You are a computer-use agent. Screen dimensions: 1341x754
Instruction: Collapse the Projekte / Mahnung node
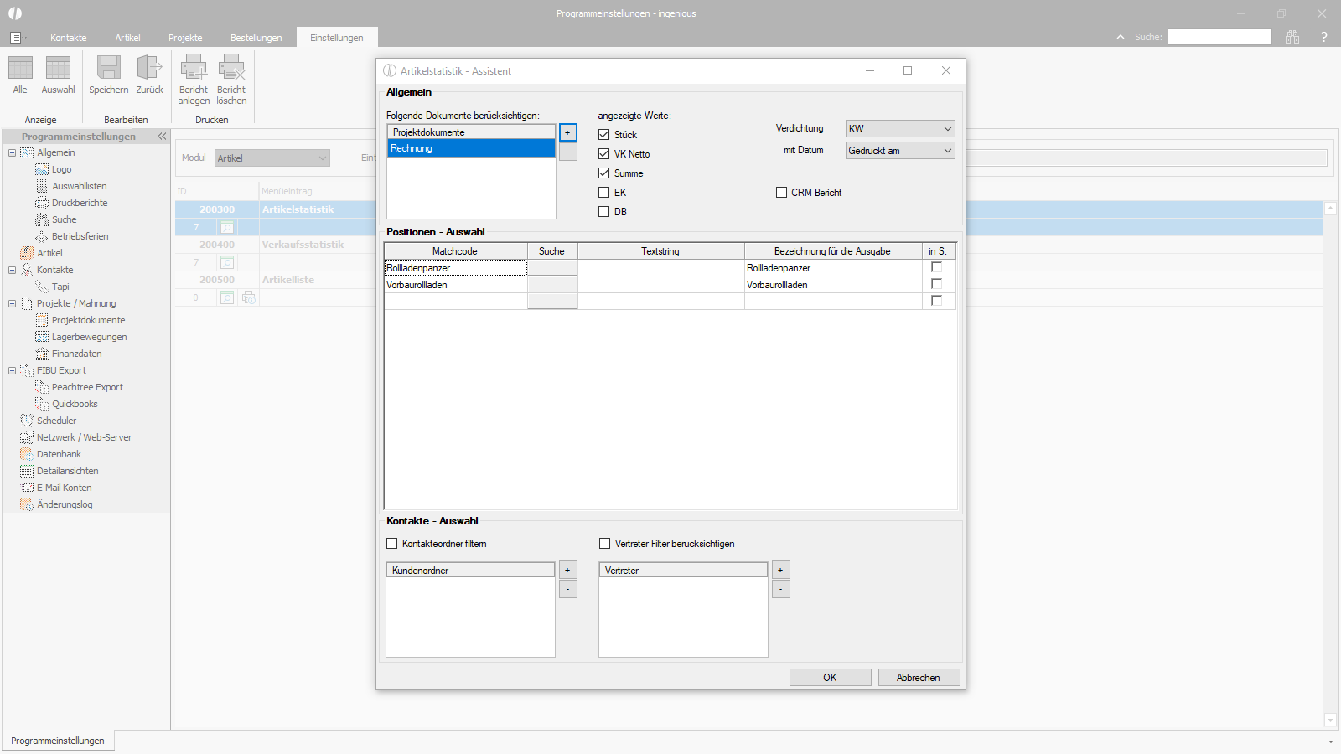[x=12, y=303]
